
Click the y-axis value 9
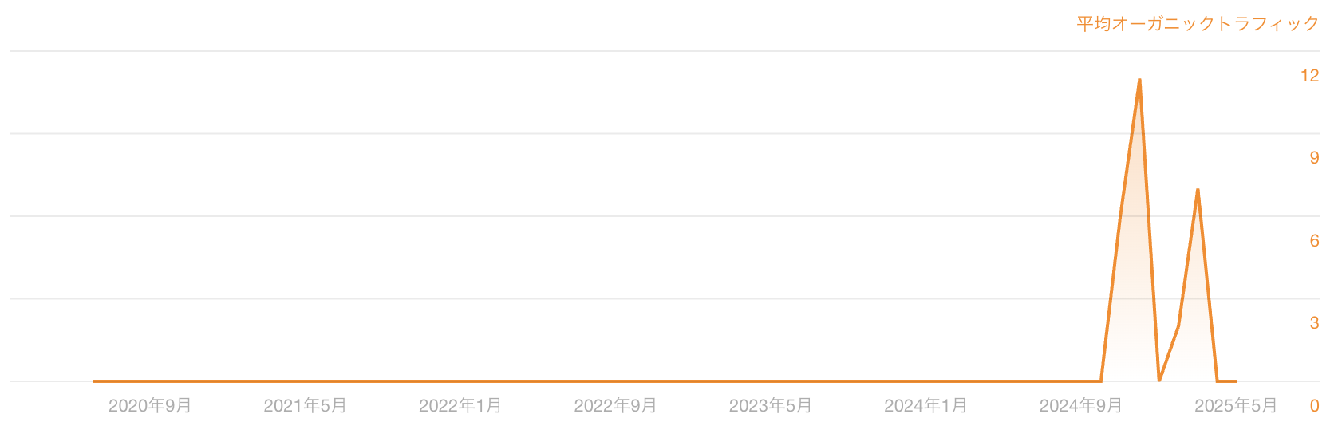coord(1314,158)
